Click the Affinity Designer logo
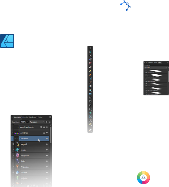 (x=7, y=41)
